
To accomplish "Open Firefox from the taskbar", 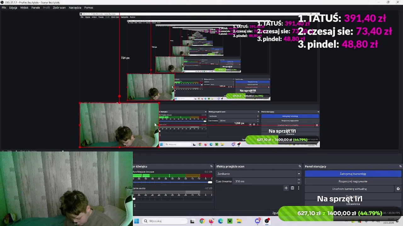I will click(x=211, y=221).
